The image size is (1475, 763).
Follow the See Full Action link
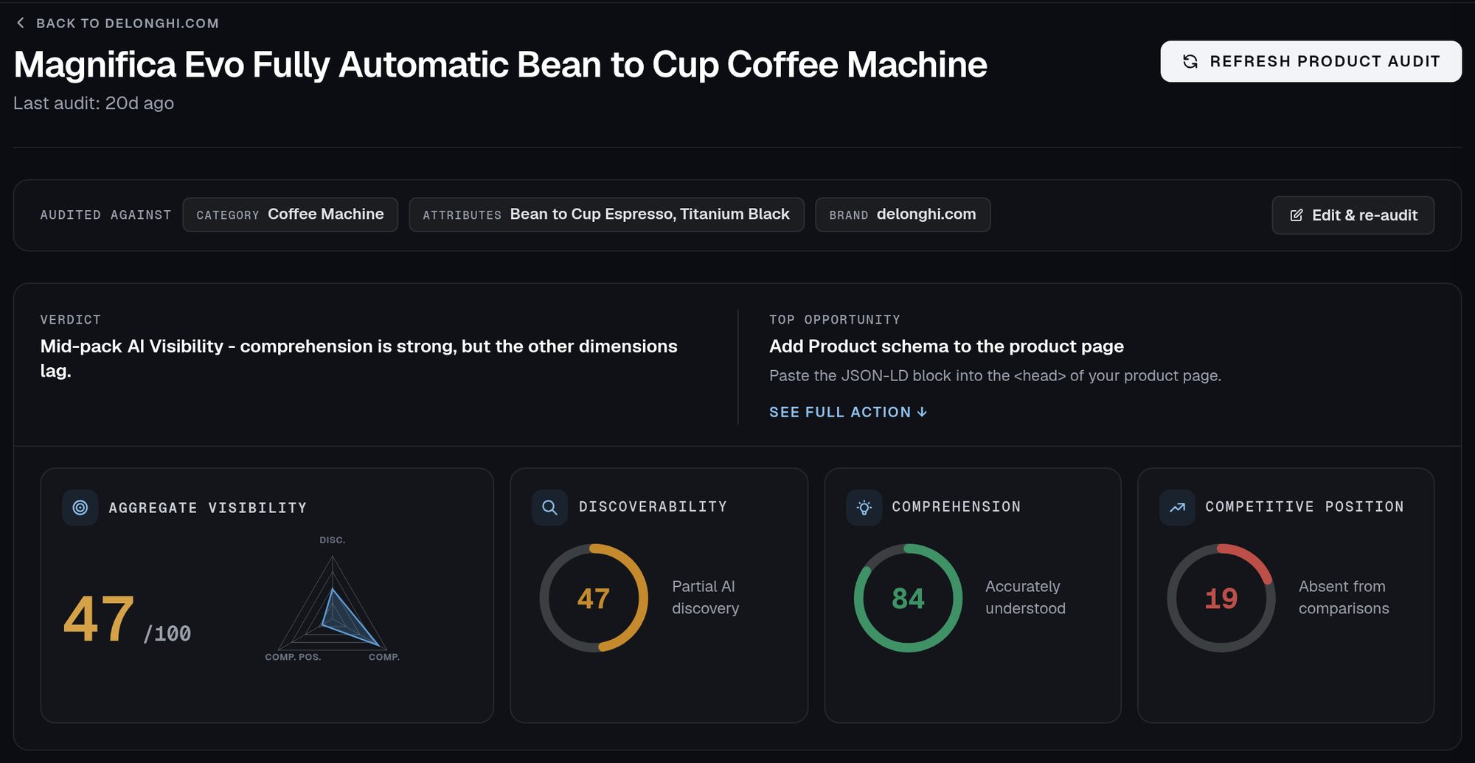pyautogui.click(x=848, y=412)
